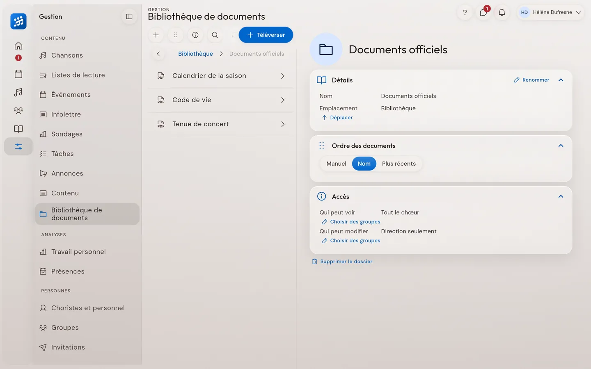Viewport: 591px width, 369px height.
Task: Open the Hélène Dufresne account dropdown
Action: click(551, 12)
